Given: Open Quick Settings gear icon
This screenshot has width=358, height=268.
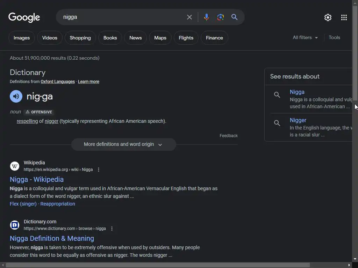Looking at the screenshot, I should click(x=328, y=17).
